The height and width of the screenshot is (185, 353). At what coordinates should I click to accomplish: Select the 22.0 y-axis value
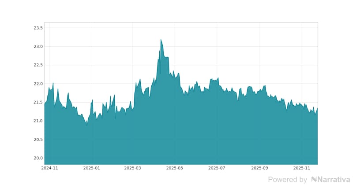click(x=38, y=84)
